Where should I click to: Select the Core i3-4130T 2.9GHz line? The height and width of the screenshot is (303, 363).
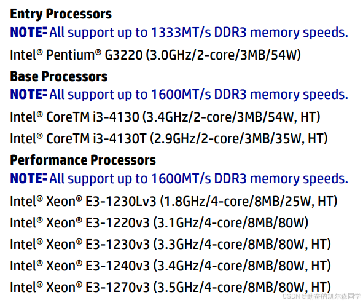pyautogui.click(x=169, y=138)
